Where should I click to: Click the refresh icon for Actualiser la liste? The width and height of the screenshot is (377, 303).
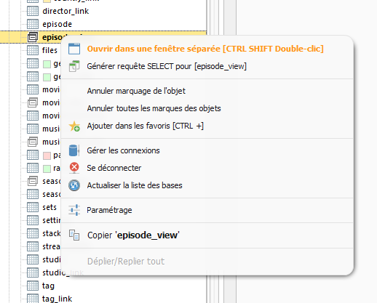[x=74, y=185]
